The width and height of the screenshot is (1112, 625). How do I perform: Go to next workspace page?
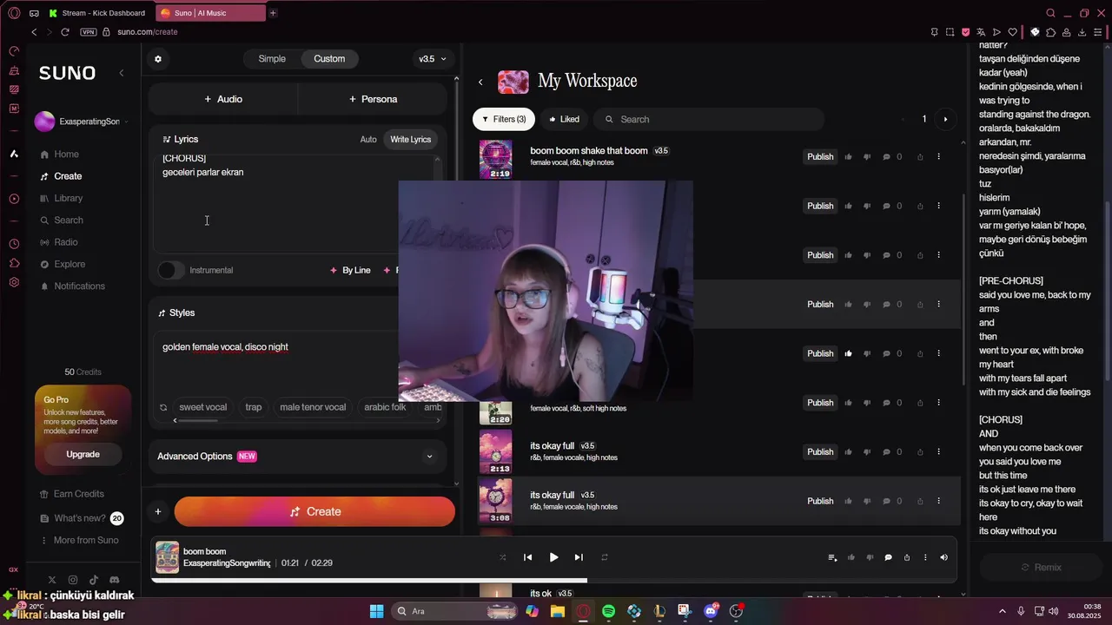coord(945,119)
